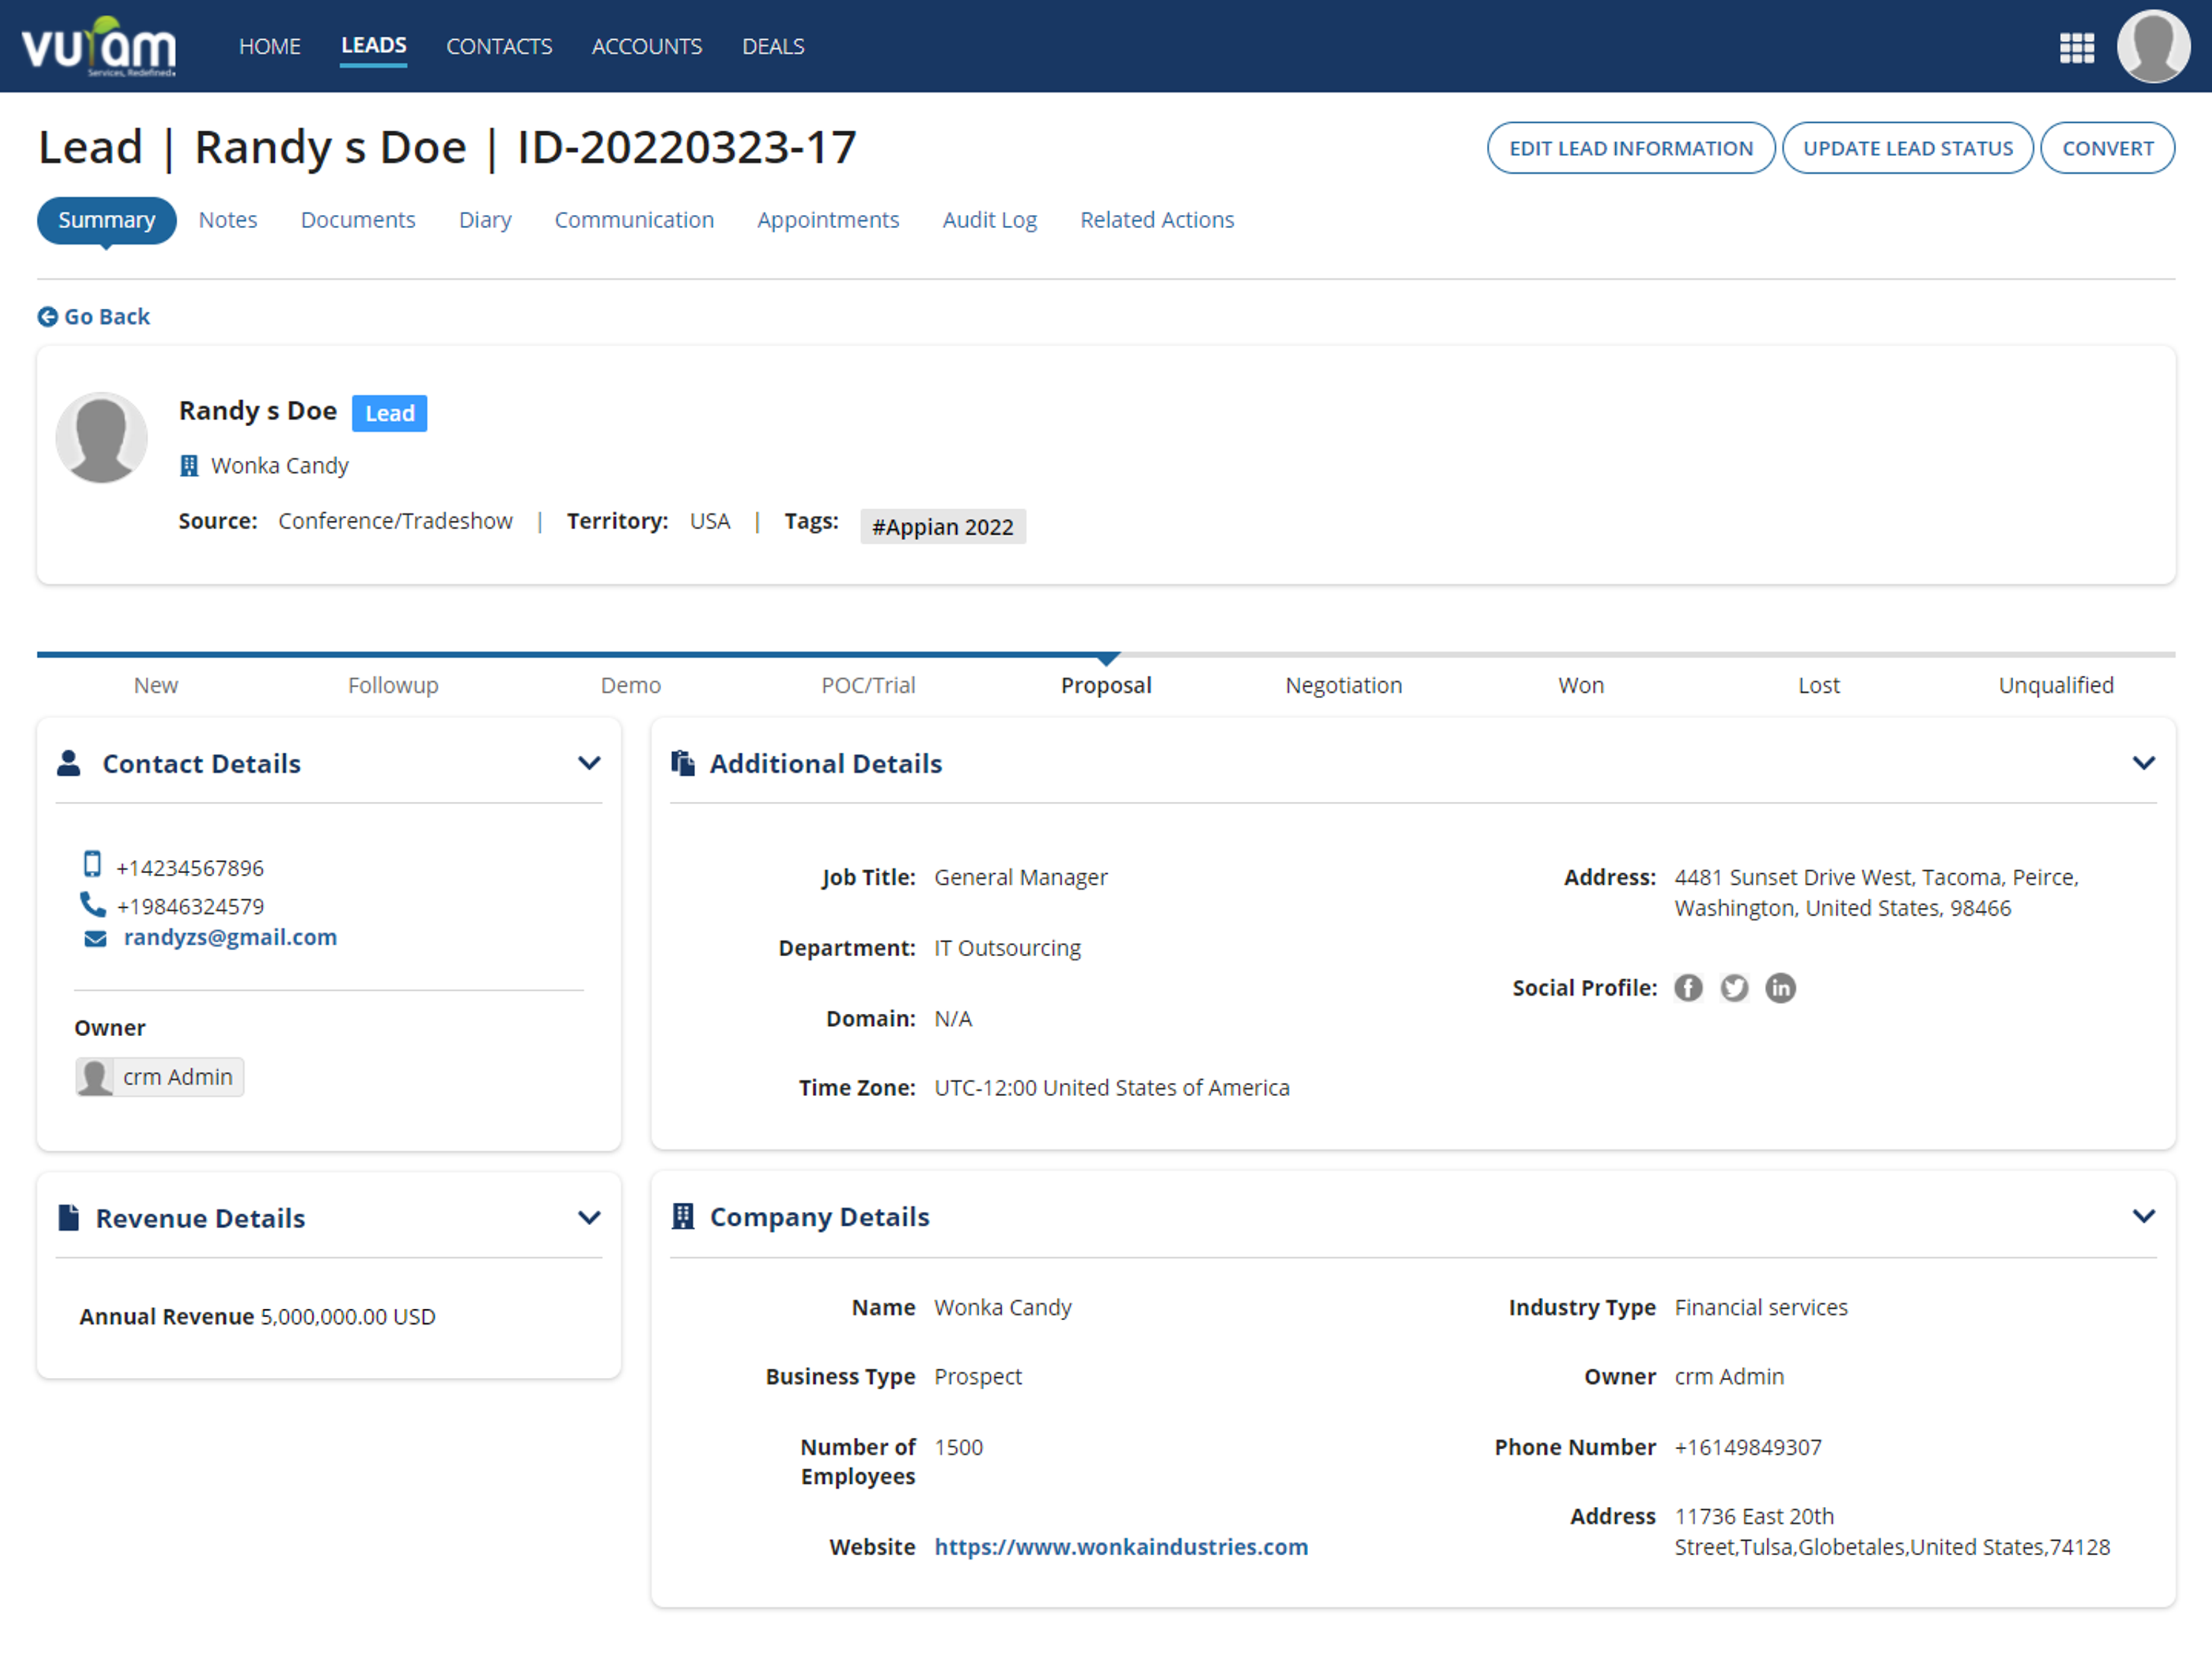Click the Lost stage marker
The width and height of the screenshot is (2212, 1656).
(1818, 685)
